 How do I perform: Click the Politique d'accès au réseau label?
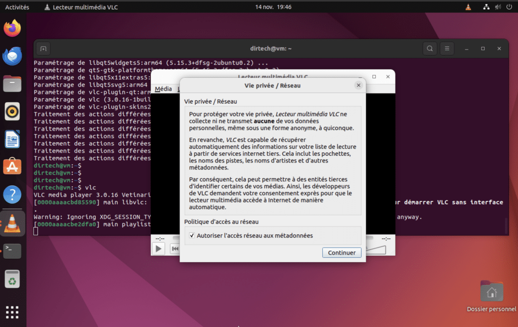click(222, 222)
